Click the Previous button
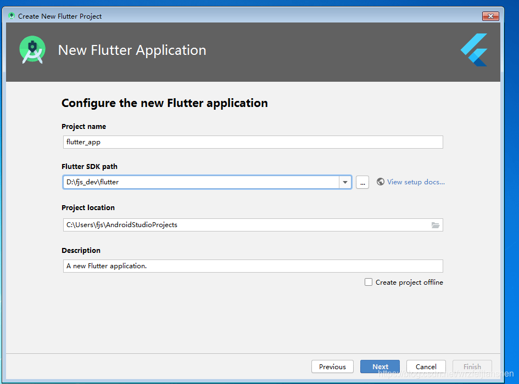The width and height of the screenshot is (519, 384). [x=332, y=366]
